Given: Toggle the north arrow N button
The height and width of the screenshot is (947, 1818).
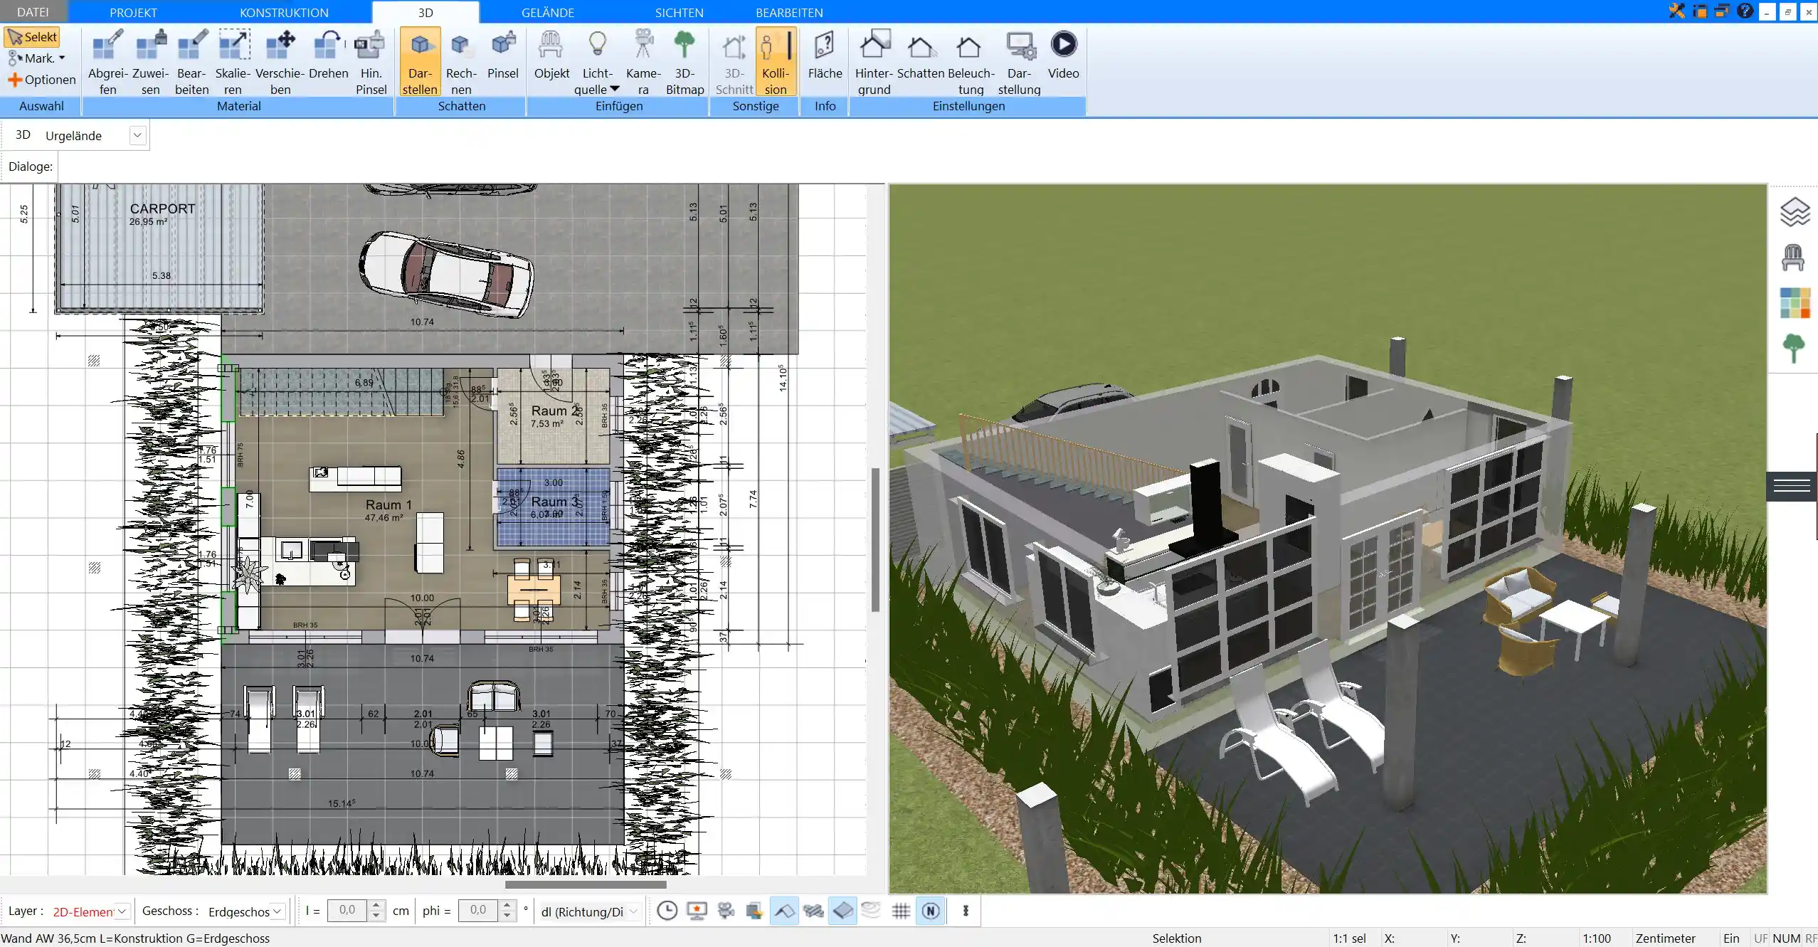Looking at the screenshot, I should [931, 911].
